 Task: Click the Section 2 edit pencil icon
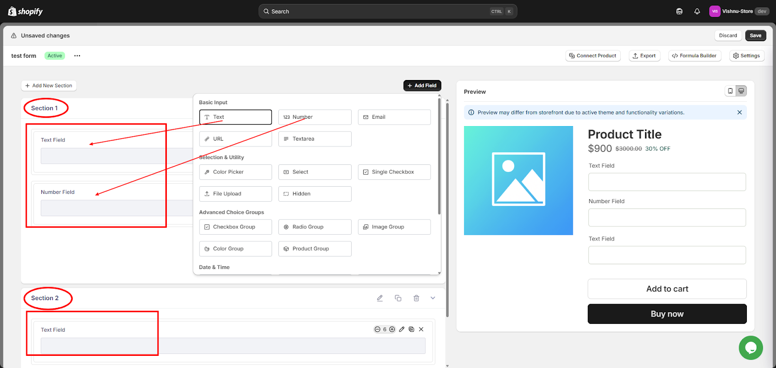coord(380,298)
